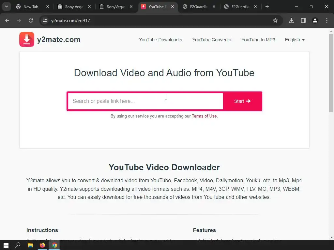334x250 pixels.
Task: Open File Explorer from the taskbar
Action: (x=30, y=245)
